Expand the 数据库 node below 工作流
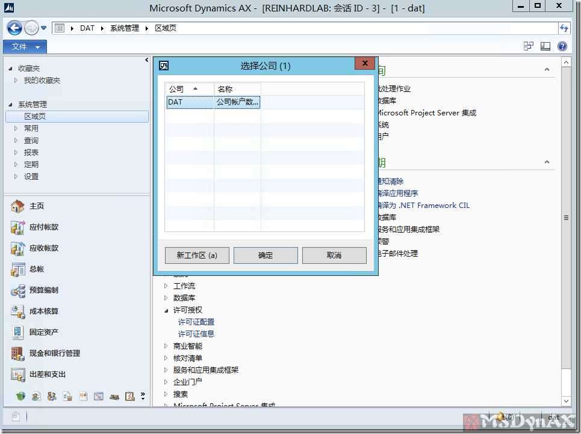This screenshot has height=434, width=581. [x=166, y=298]
